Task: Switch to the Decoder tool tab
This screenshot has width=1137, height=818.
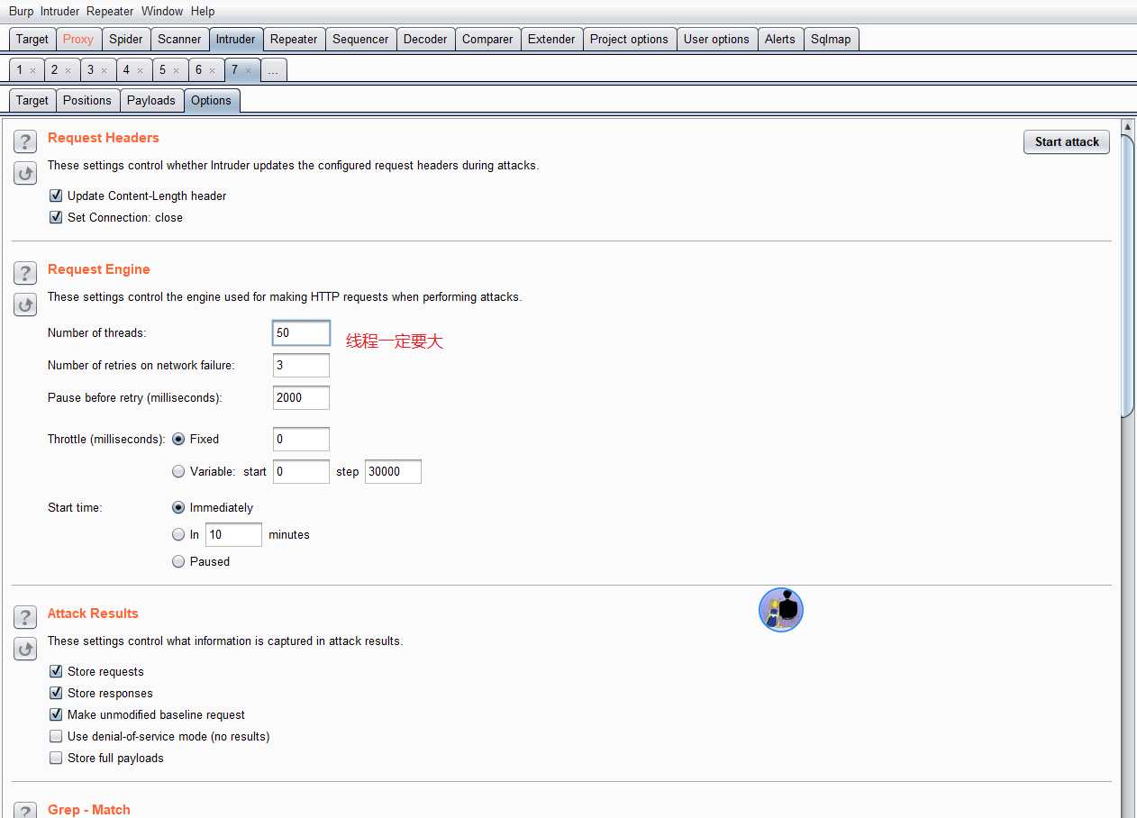Action: 425,39
